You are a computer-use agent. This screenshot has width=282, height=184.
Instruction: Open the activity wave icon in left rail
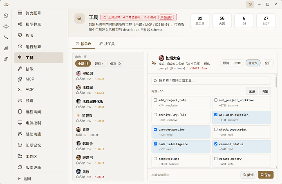[x=6, y=16]
